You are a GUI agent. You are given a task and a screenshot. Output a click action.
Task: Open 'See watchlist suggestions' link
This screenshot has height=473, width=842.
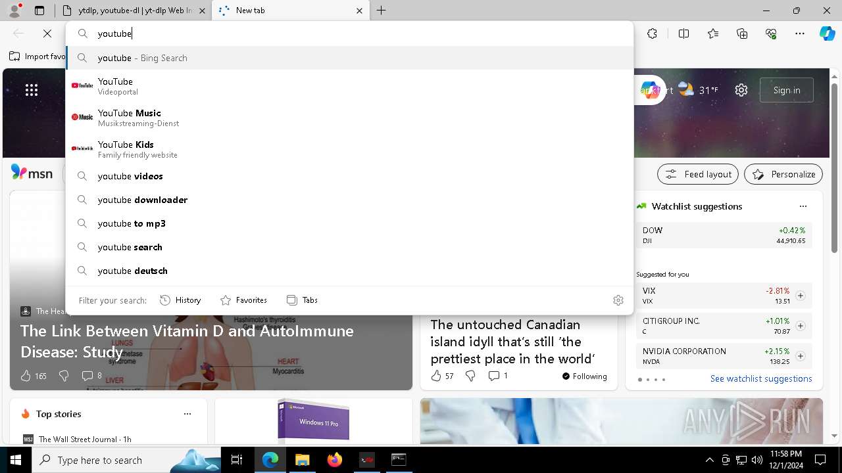coord(761,378)
